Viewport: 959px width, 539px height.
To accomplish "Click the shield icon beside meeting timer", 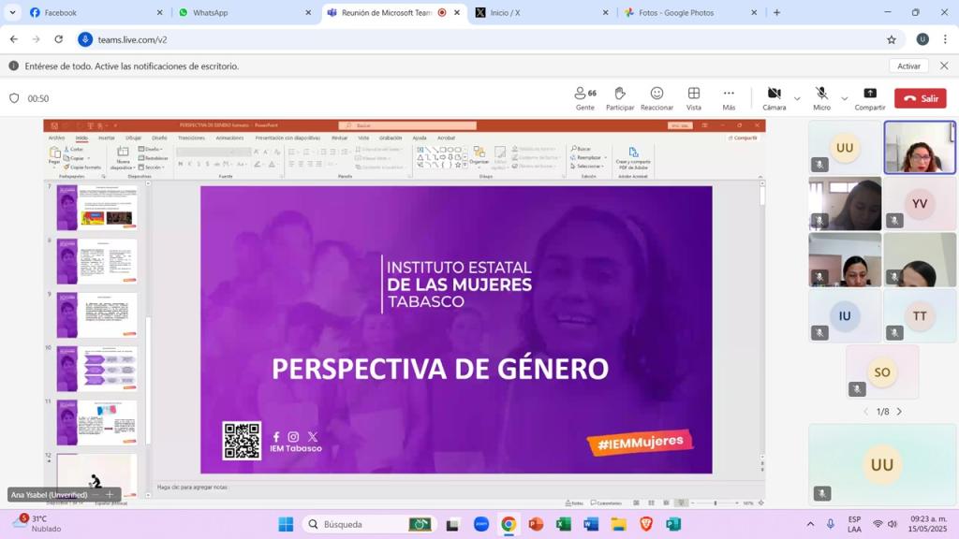I will (x=14, y=98).
